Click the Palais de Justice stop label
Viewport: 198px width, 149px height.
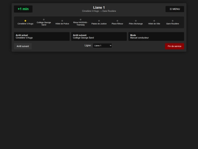[99, 24]
